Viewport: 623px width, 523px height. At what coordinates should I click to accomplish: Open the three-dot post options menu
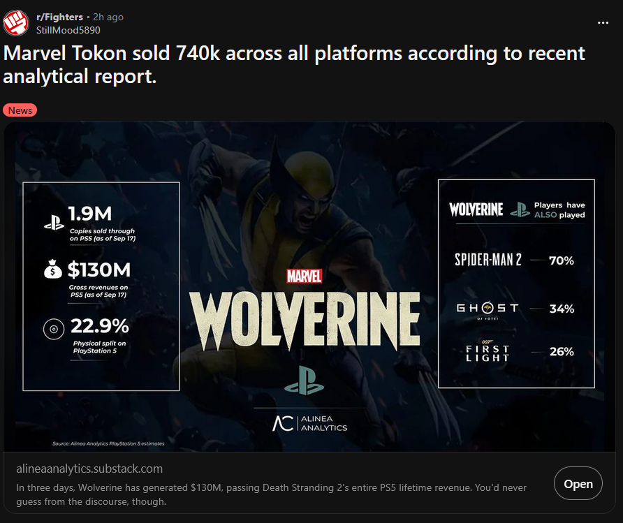click(603, 23)
